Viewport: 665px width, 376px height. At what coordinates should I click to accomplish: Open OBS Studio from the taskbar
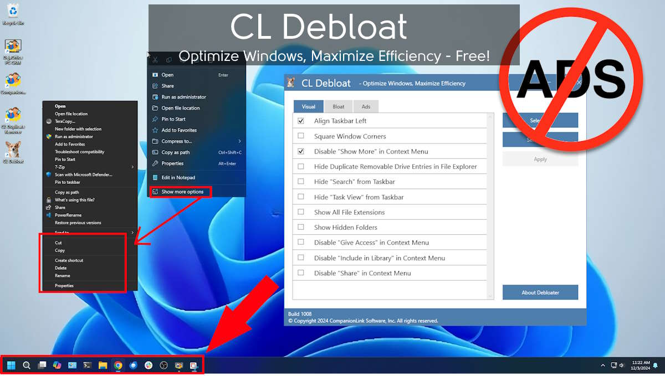click(163, 365)
